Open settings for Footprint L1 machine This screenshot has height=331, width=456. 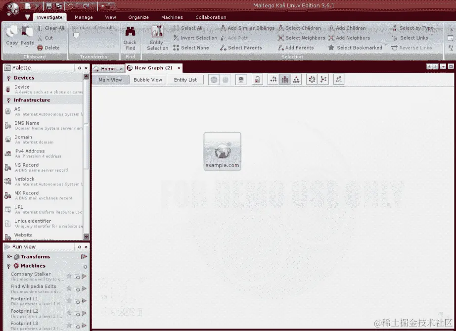tap(77, 301)
